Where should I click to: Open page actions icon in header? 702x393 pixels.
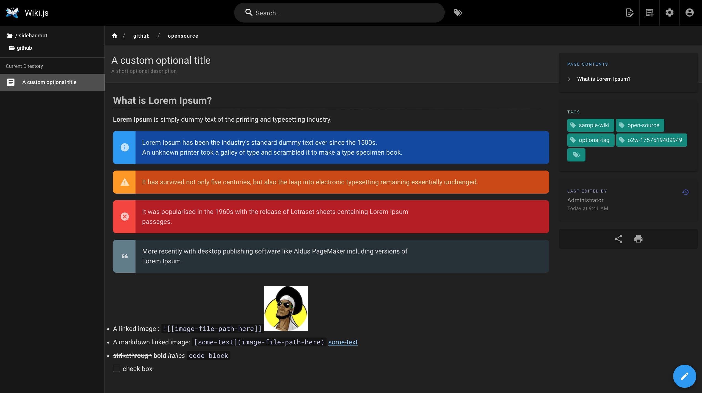629,13
